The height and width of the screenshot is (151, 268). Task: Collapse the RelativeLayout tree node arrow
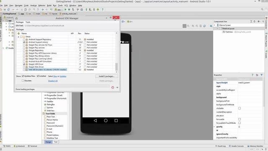click(218, 29)
